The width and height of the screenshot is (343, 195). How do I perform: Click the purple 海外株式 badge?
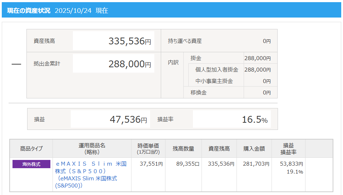coord(31,164)
